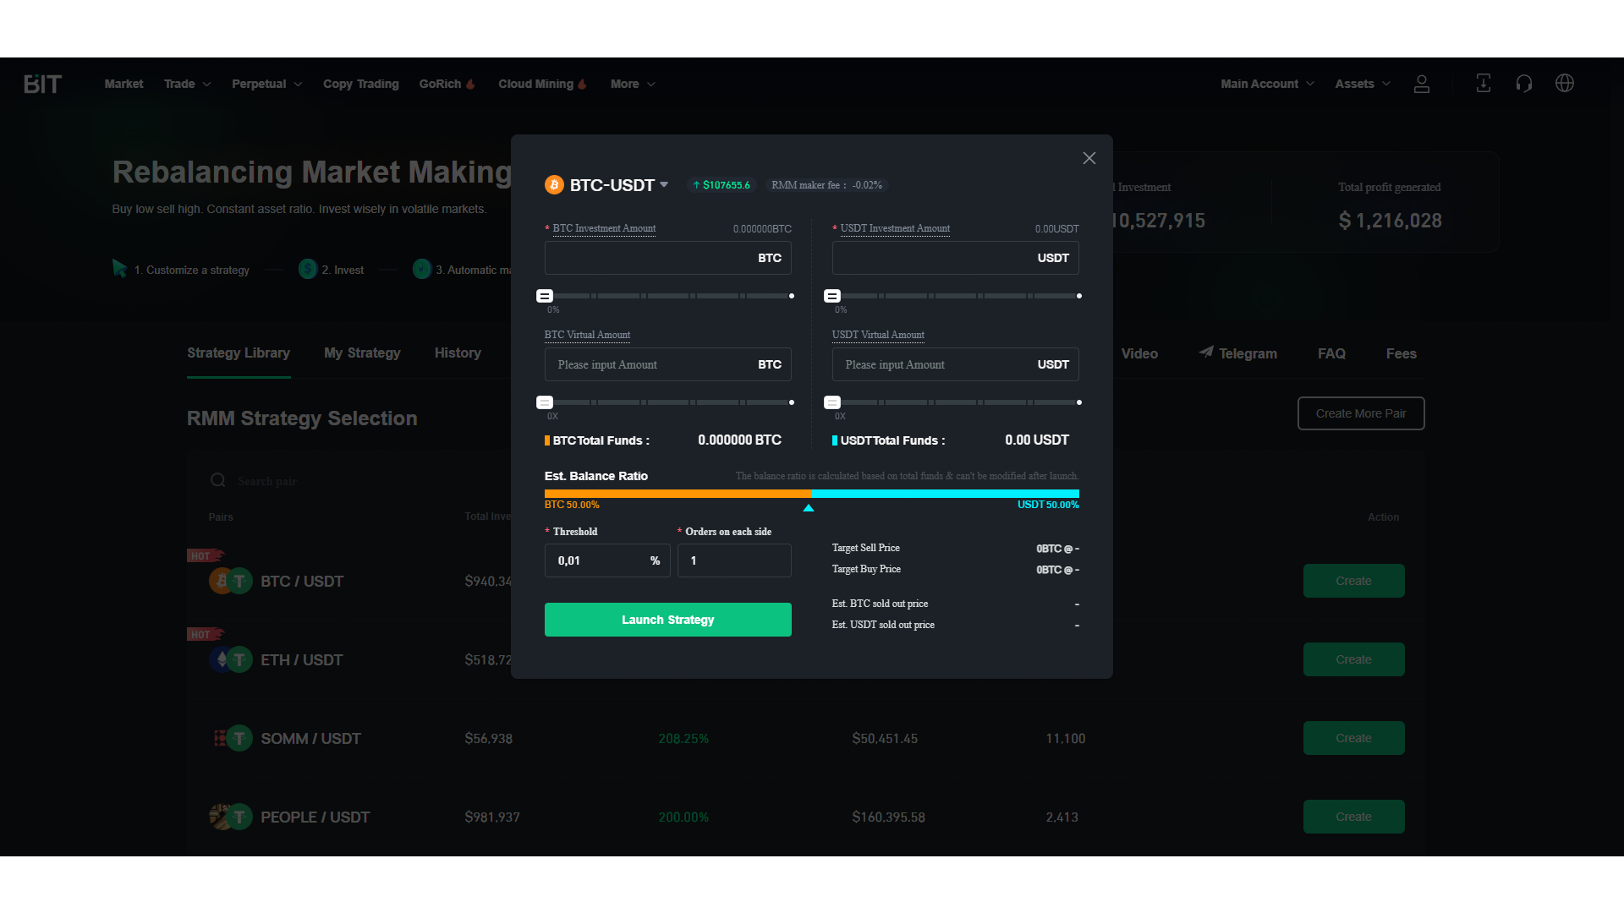Open the Assets dropdown
The image size is (1624, 913).
[x=1363, y=84]
